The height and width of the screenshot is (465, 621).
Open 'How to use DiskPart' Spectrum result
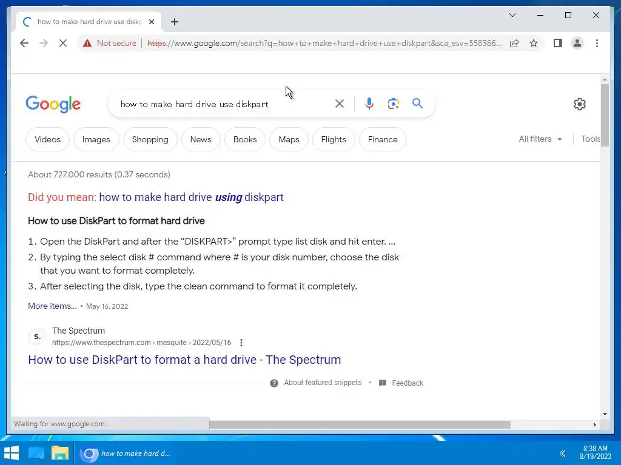click(184, 360)
